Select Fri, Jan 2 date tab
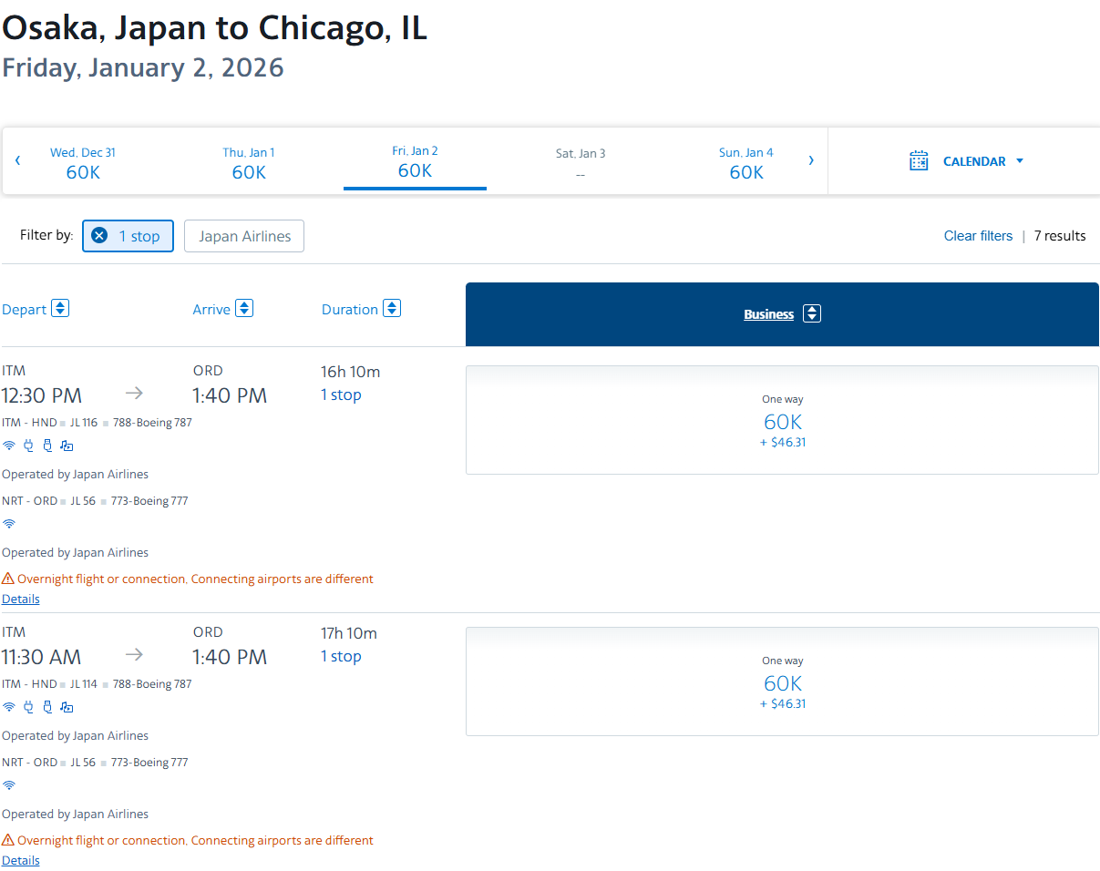1100x871 pixels. click(x=415, y=162)
